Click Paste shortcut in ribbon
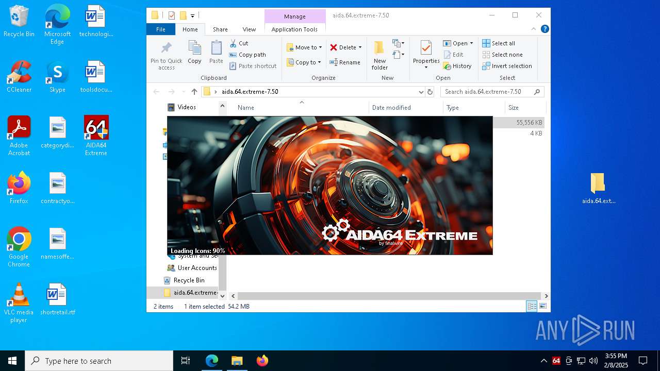 (x=253, y=66)
